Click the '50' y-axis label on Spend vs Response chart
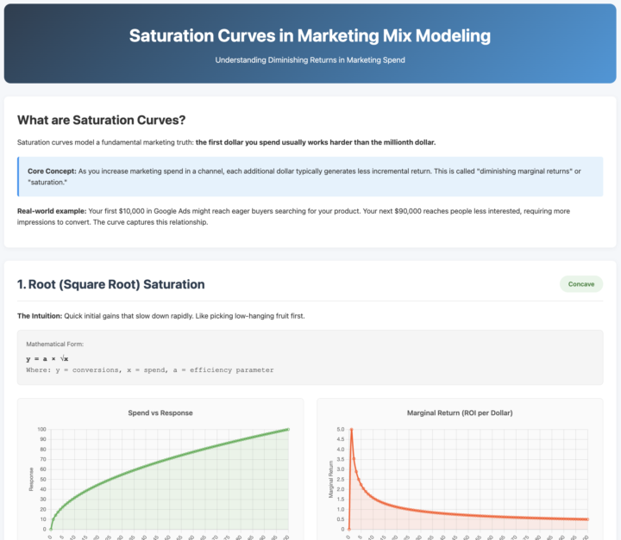 pos(43,479)
